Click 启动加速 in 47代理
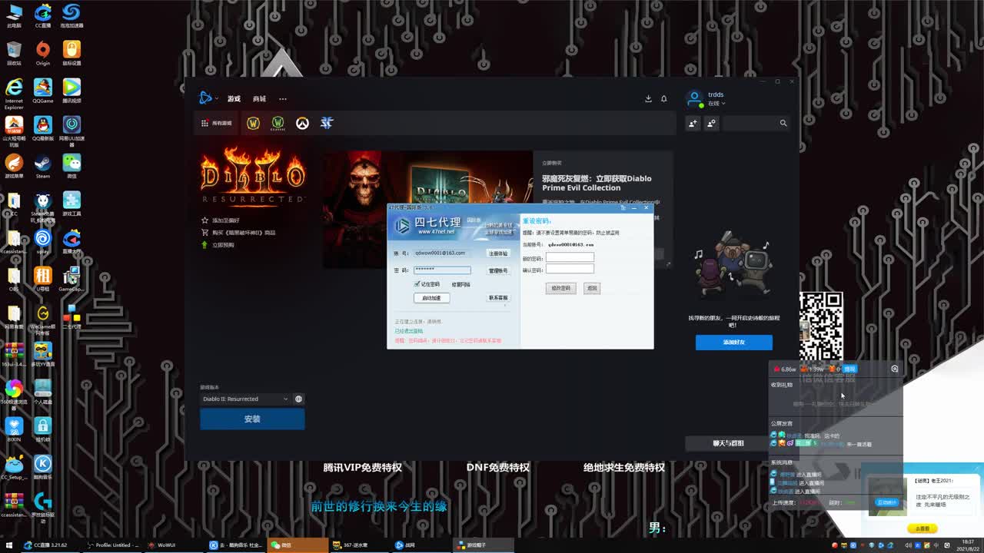The image size is (984, 553). pyautogui.click(x=431, y=298)
